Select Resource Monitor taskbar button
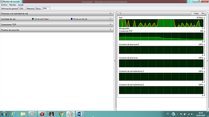This screenshot has width=209, height=117. coord(71,114)
